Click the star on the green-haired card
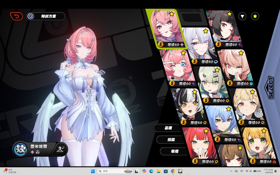The width and height of the screenshot is (280, 175). tap(217, 70)
